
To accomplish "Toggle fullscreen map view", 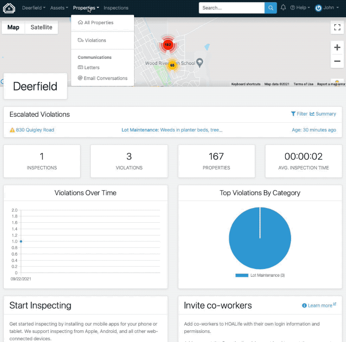I will pyautogui.click(x=337, y=27).
